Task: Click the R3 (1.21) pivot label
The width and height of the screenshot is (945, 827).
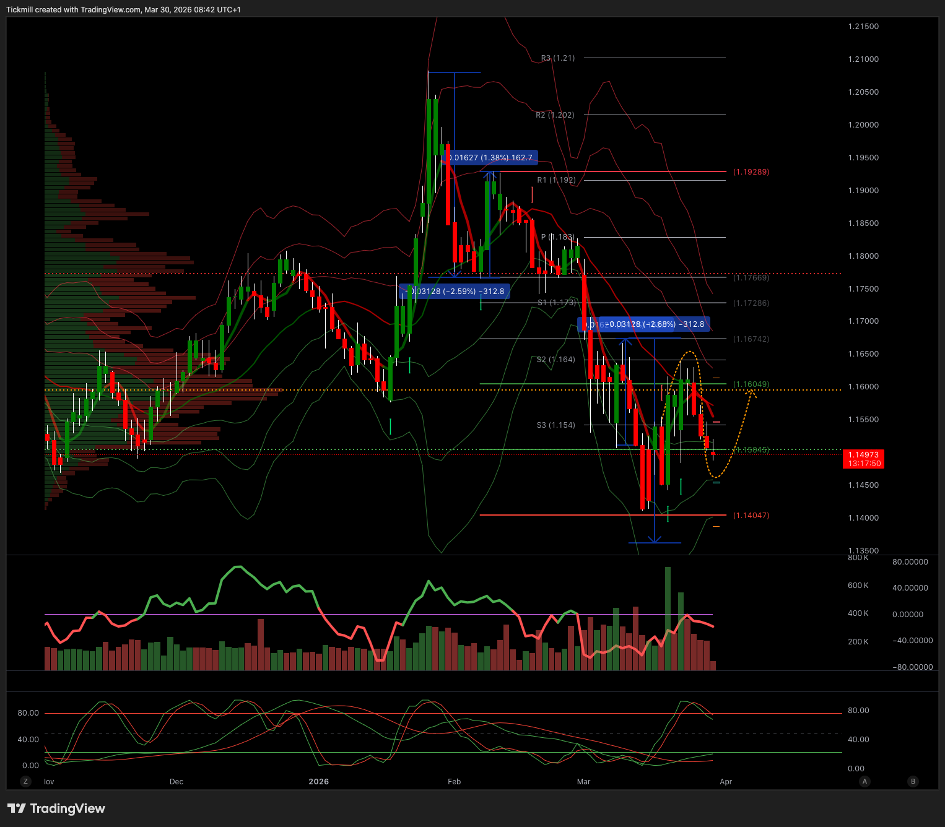Action: [557, 58]
